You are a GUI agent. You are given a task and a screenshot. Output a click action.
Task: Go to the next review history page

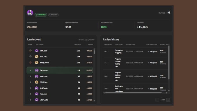point(168,100)
